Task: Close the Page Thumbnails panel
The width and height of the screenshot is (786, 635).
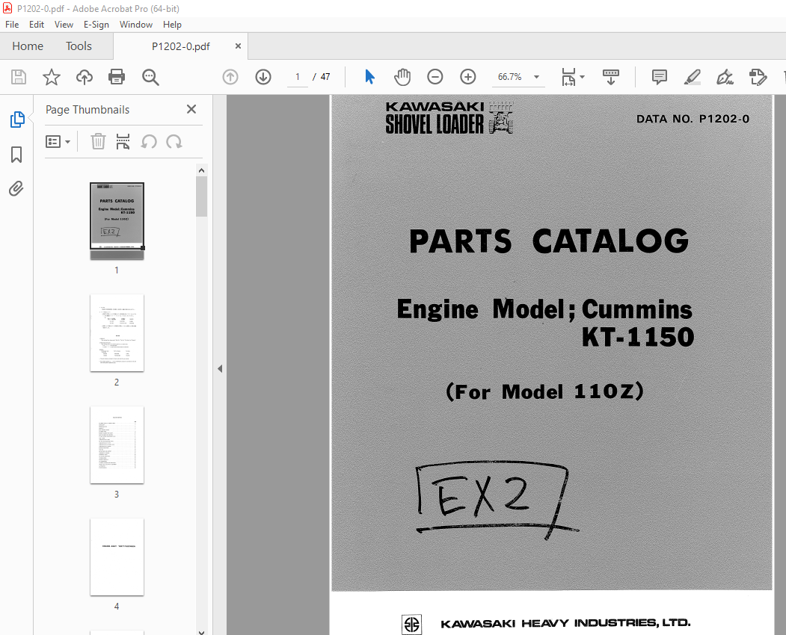Action: [x=191, y=109]
